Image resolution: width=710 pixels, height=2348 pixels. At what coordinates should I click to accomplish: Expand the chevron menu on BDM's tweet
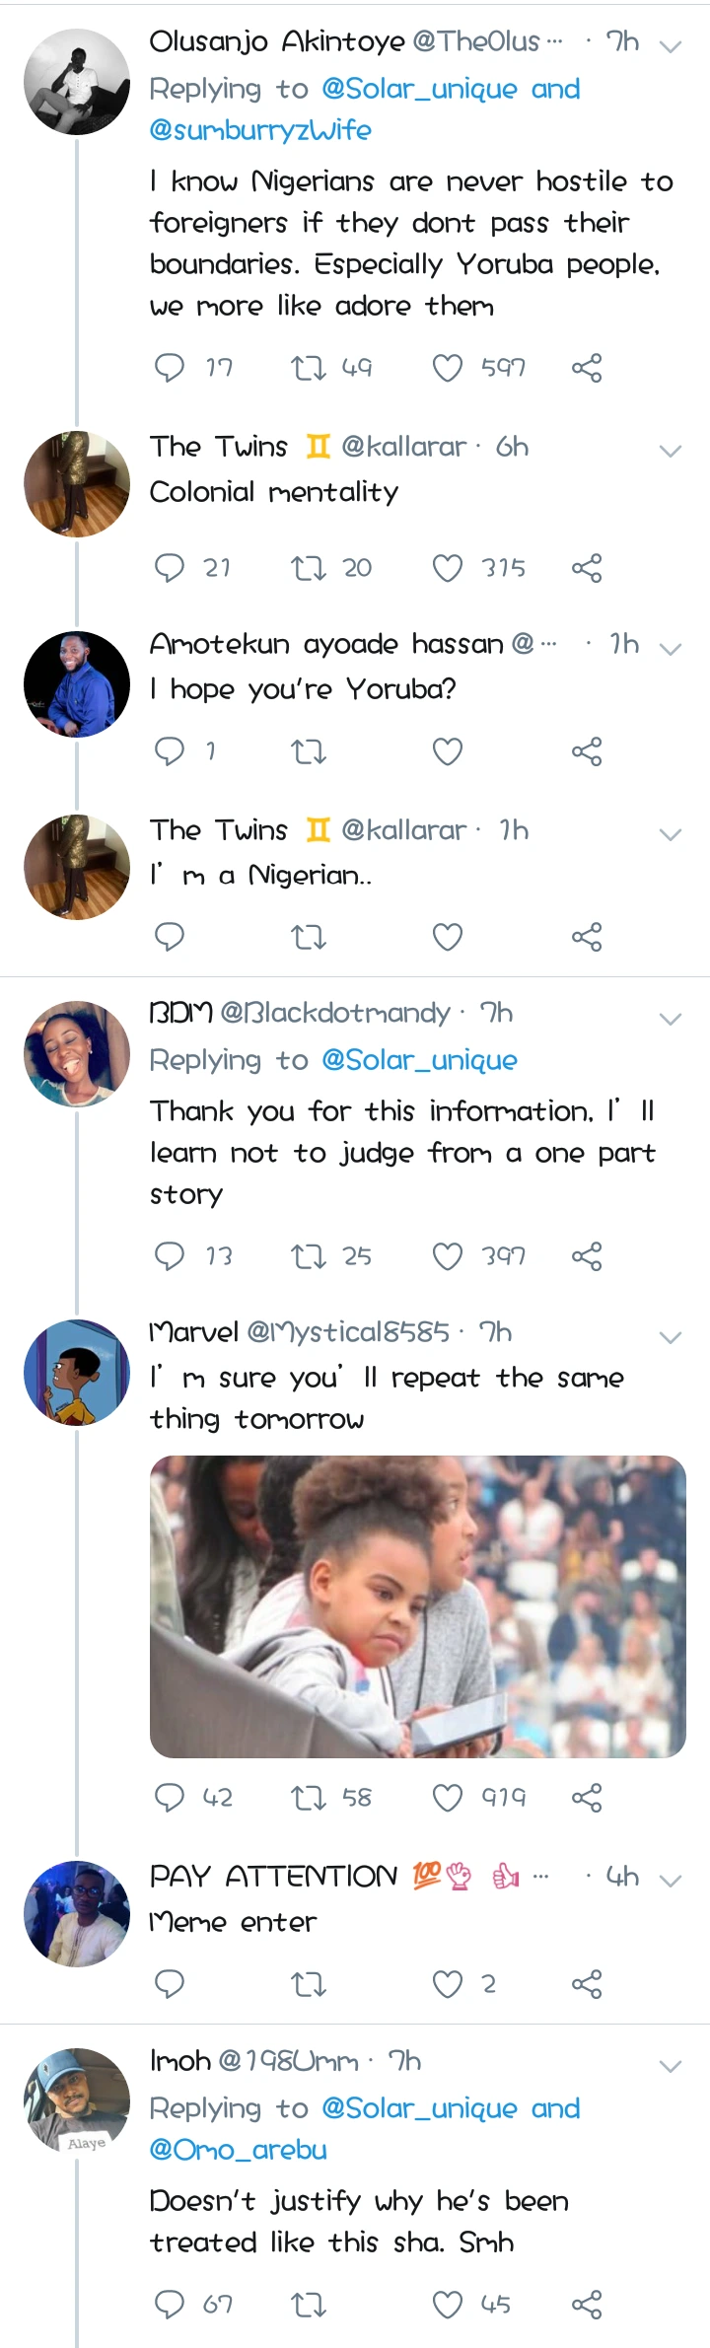[671, 1019]
